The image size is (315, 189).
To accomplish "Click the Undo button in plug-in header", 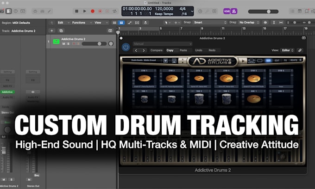I will pos(198,50).
